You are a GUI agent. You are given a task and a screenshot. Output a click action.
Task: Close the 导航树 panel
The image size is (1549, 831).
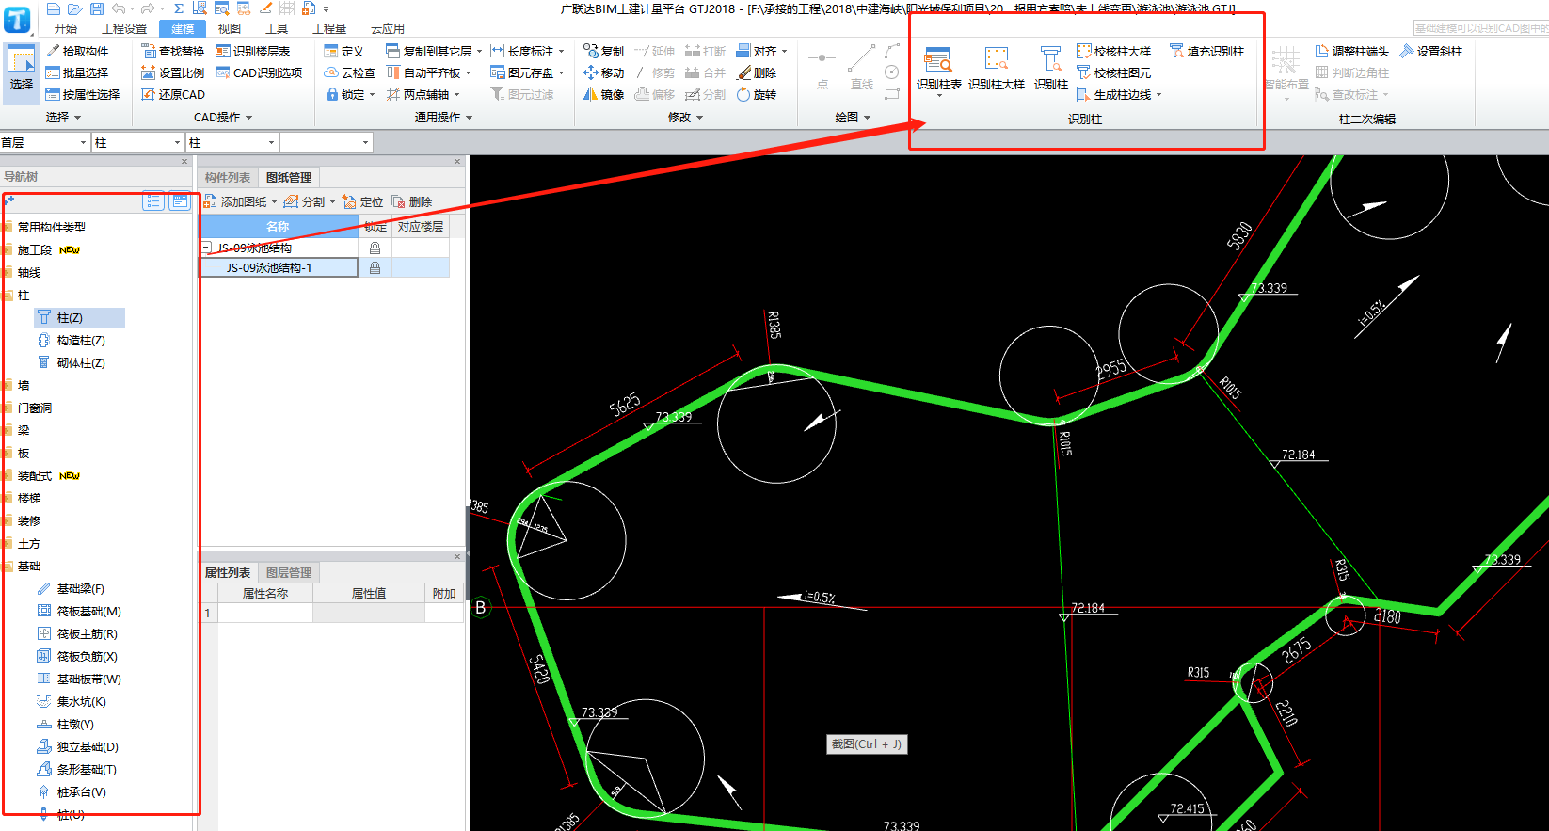click(184, 162)
